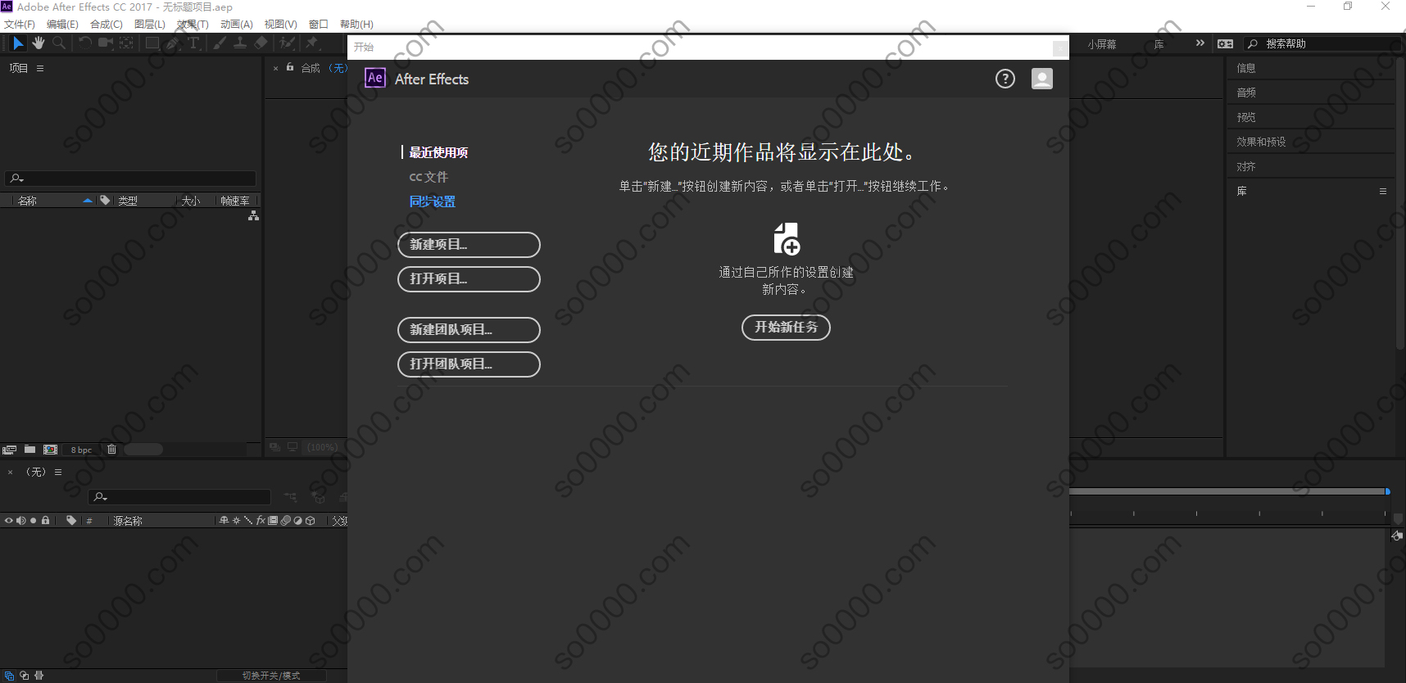Open the timeline search filter dropdown
The image size is (1406, 683).
tap(100, 496)
